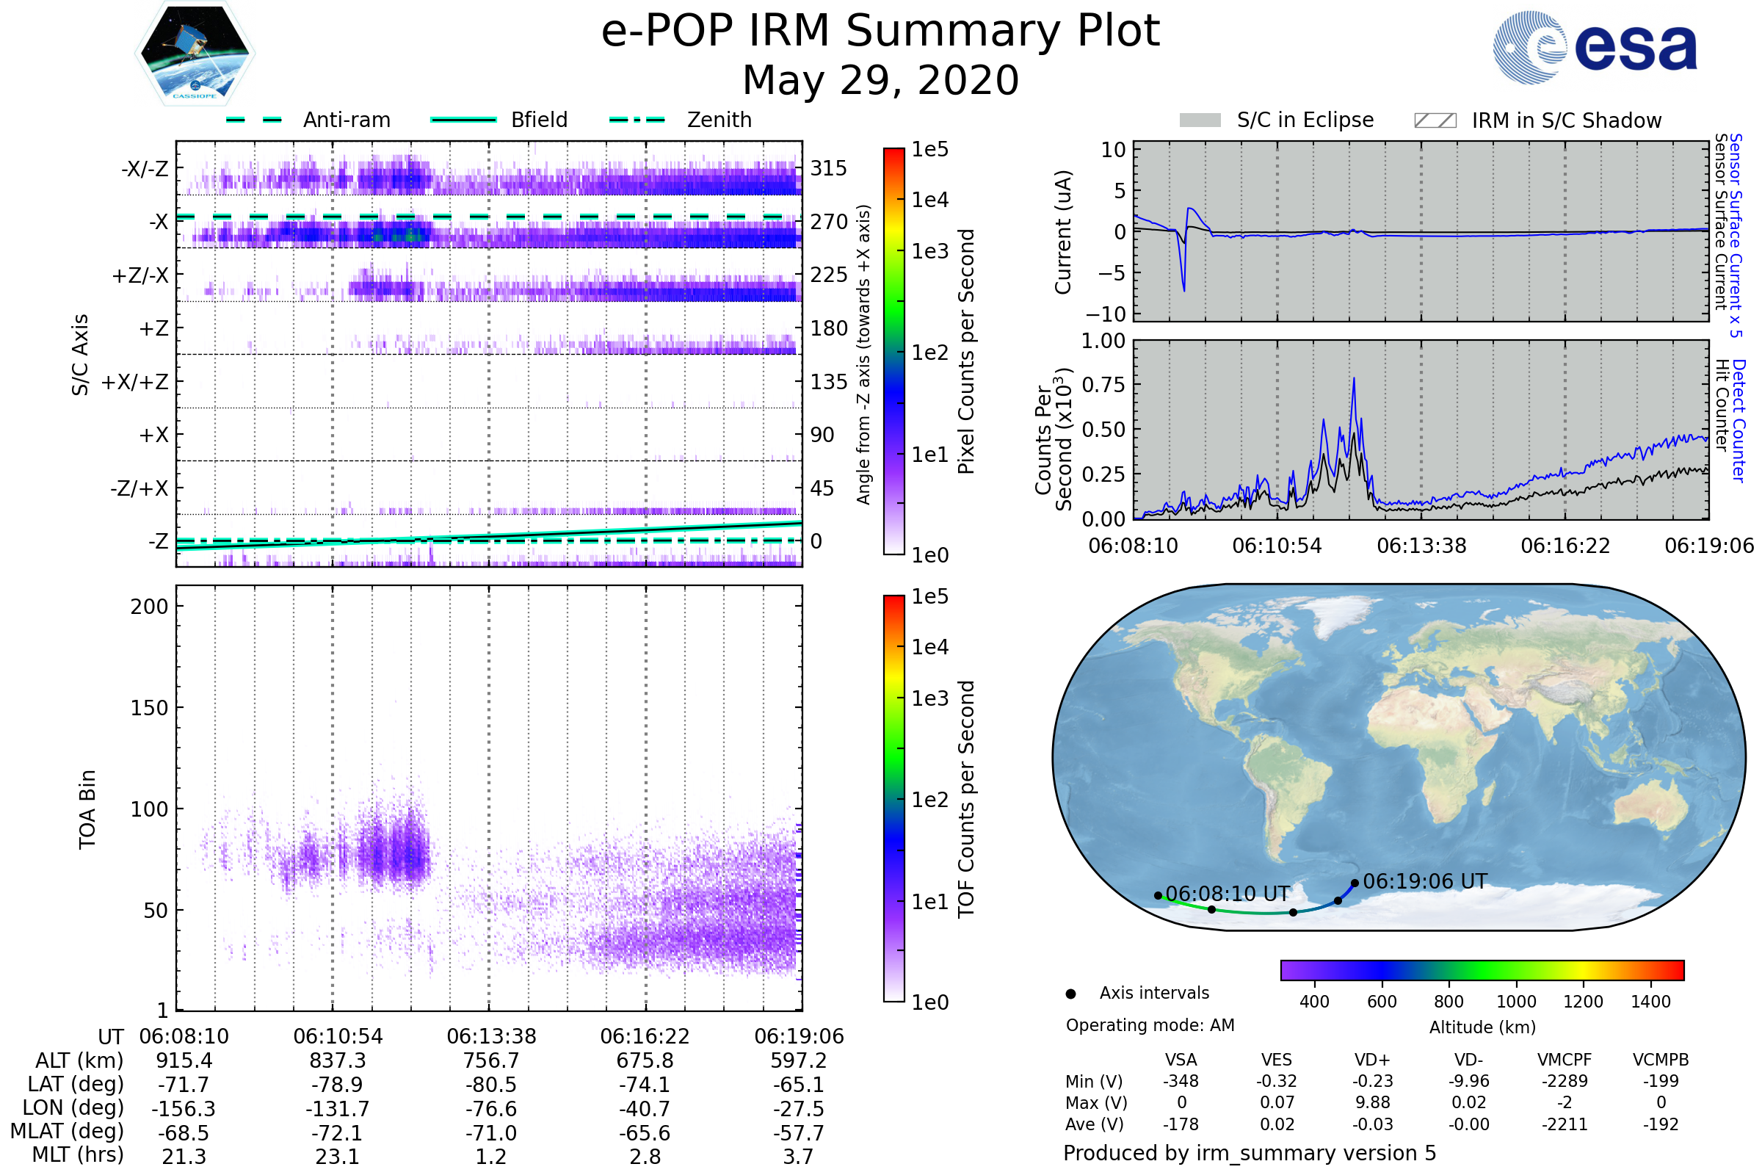Click the Pixel Counts per Second colorbar
This screenshot has height=1175, width=1762.
893,351
